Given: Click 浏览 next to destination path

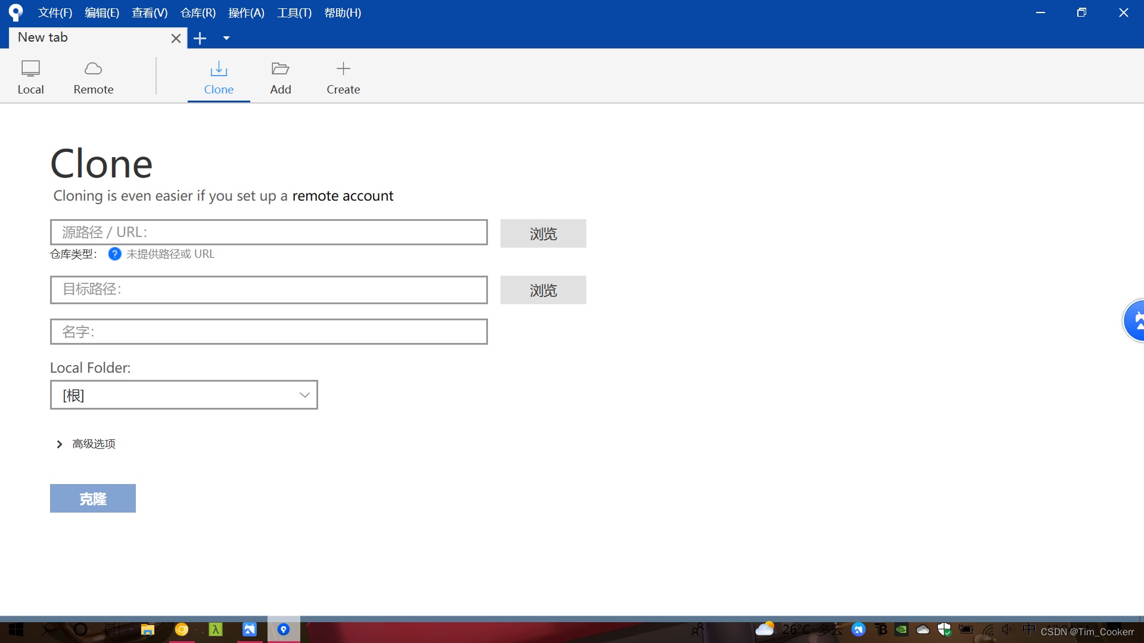Looking at the screenshot, I should pos(543,290).
